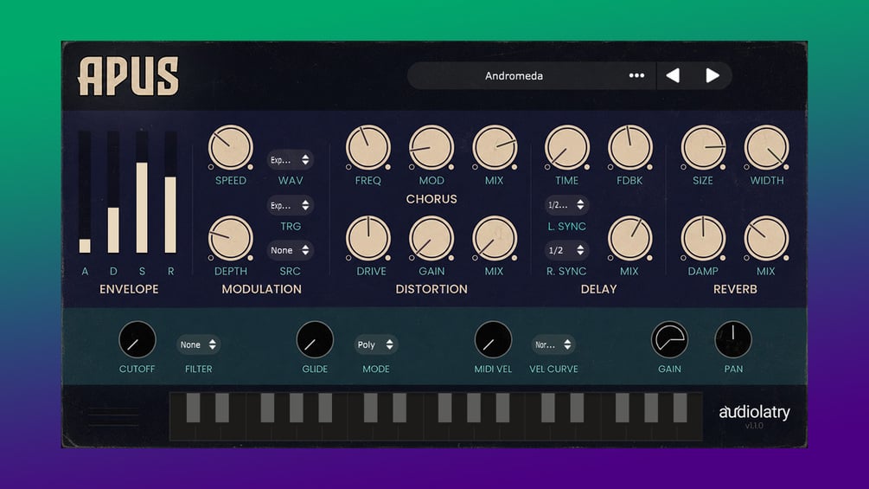Open the WAV waveform dropdown

tap(290, 159)
